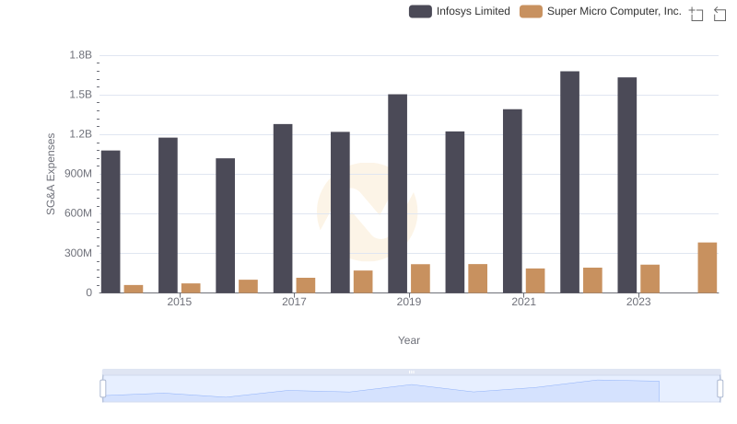Click the 2023 Infosys Limited bar
The height and width of the screenshot is (424, 737).
pos(627,185)
